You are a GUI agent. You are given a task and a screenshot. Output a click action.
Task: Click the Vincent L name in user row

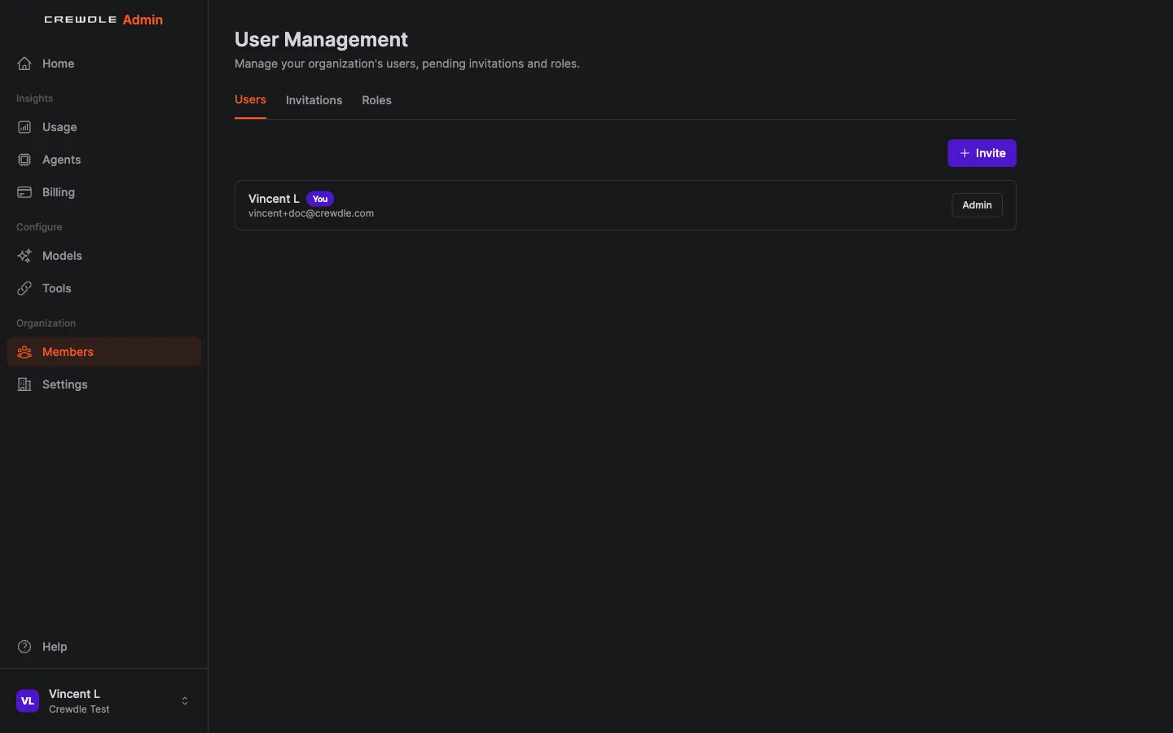tap(274, 199)
